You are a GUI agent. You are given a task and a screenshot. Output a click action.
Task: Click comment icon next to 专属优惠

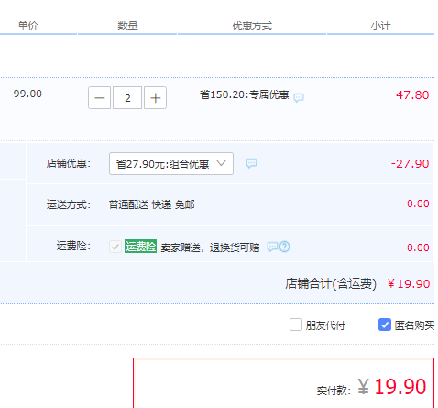(299, 97)
